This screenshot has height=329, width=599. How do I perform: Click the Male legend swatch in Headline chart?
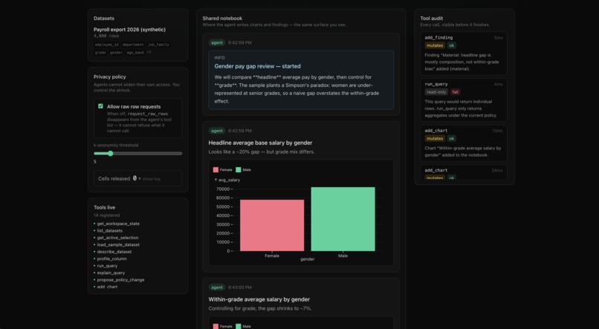pos(239,170)
